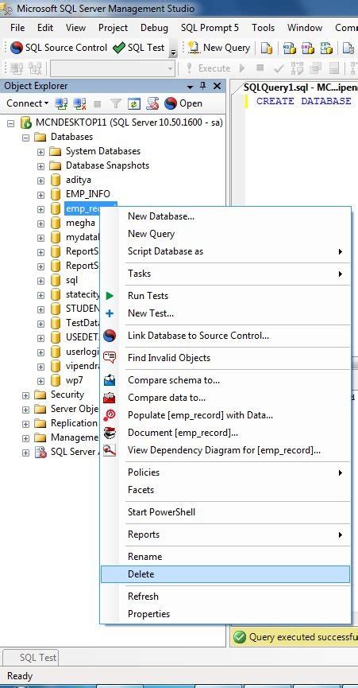Choose Compare schema to...
The image size is (358, 688).
tap(225, 380)
